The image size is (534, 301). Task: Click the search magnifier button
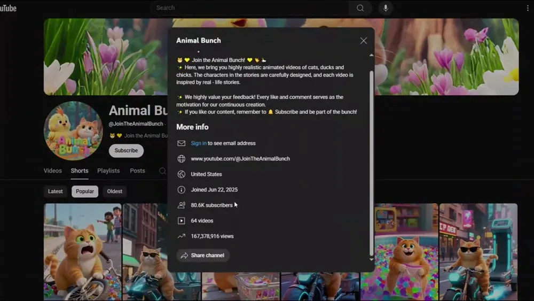coord(360,8)
